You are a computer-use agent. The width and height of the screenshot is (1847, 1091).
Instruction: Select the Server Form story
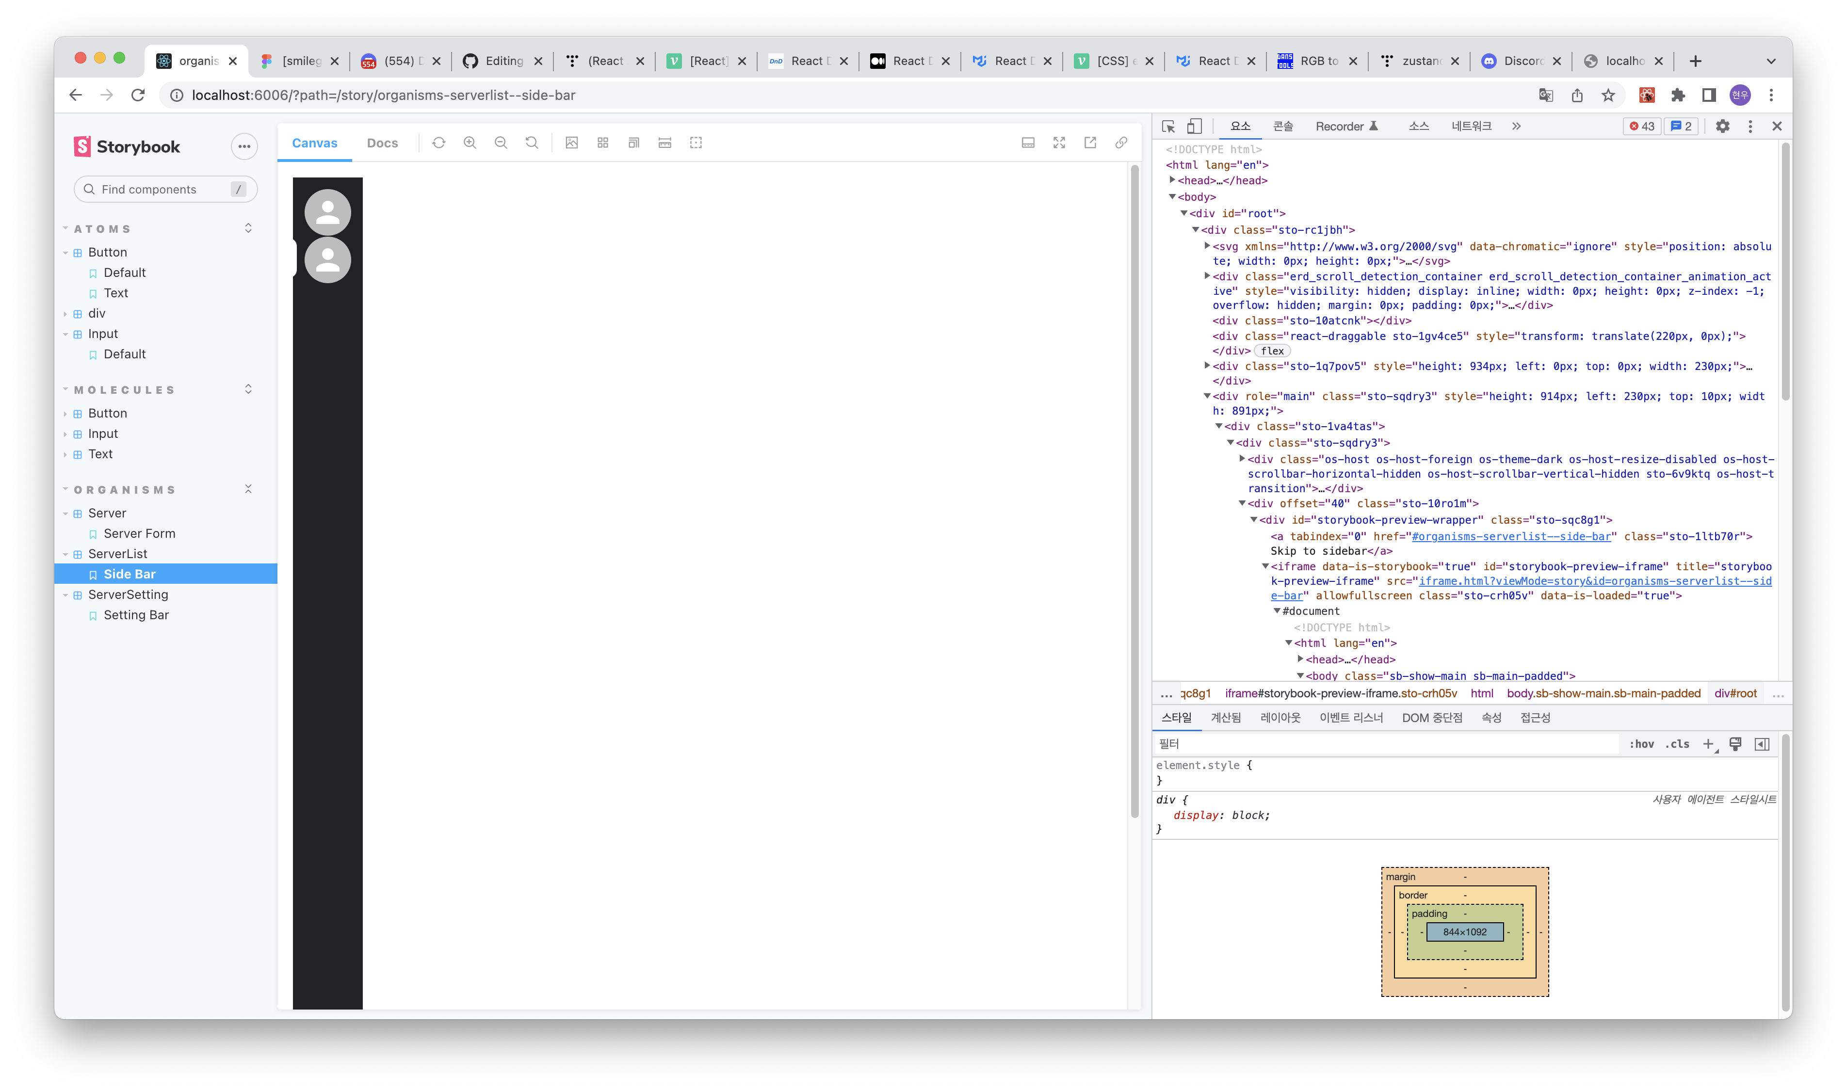(139, 534)
